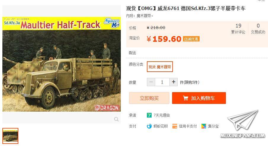The width and height of the screenshot is (268, 146).
Task: Select the 现货 魔术履带 option
Action: 160,67
